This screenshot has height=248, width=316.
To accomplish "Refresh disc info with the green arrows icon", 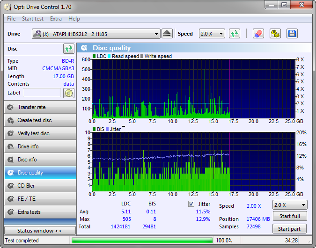I will pyautogui.click(x=69, y=49).
